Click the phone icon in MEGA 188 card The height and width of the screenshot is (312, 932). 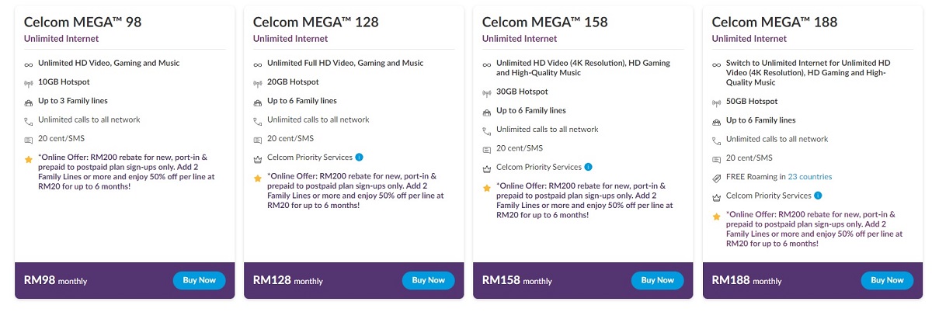pyautogui.click(x=717, y=140)
